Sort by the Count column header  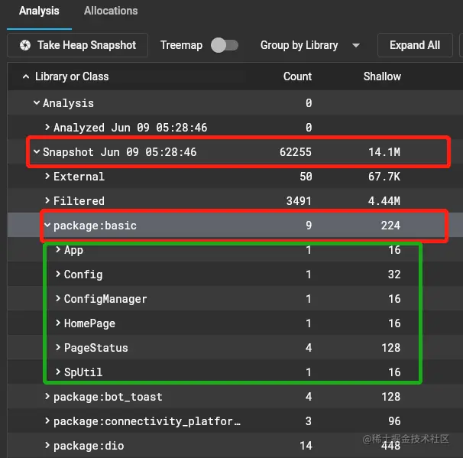[x=297, y=76]
